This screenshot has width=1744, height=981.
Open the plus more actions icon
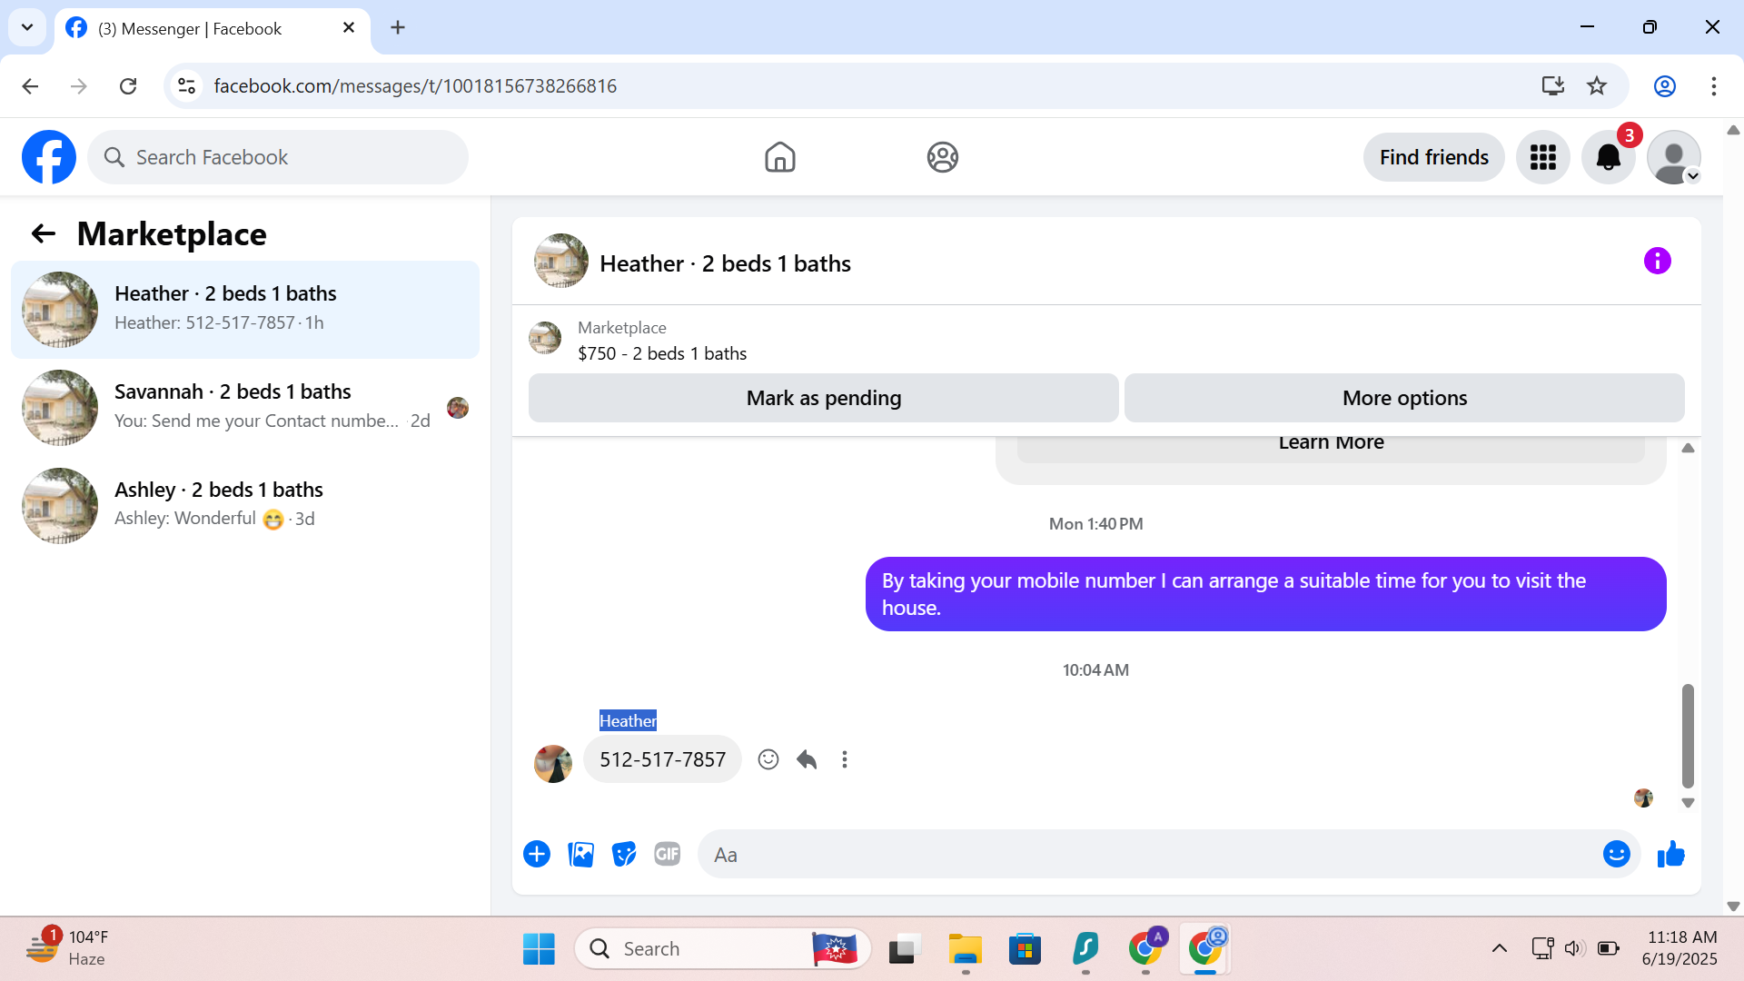click(537, 855)
